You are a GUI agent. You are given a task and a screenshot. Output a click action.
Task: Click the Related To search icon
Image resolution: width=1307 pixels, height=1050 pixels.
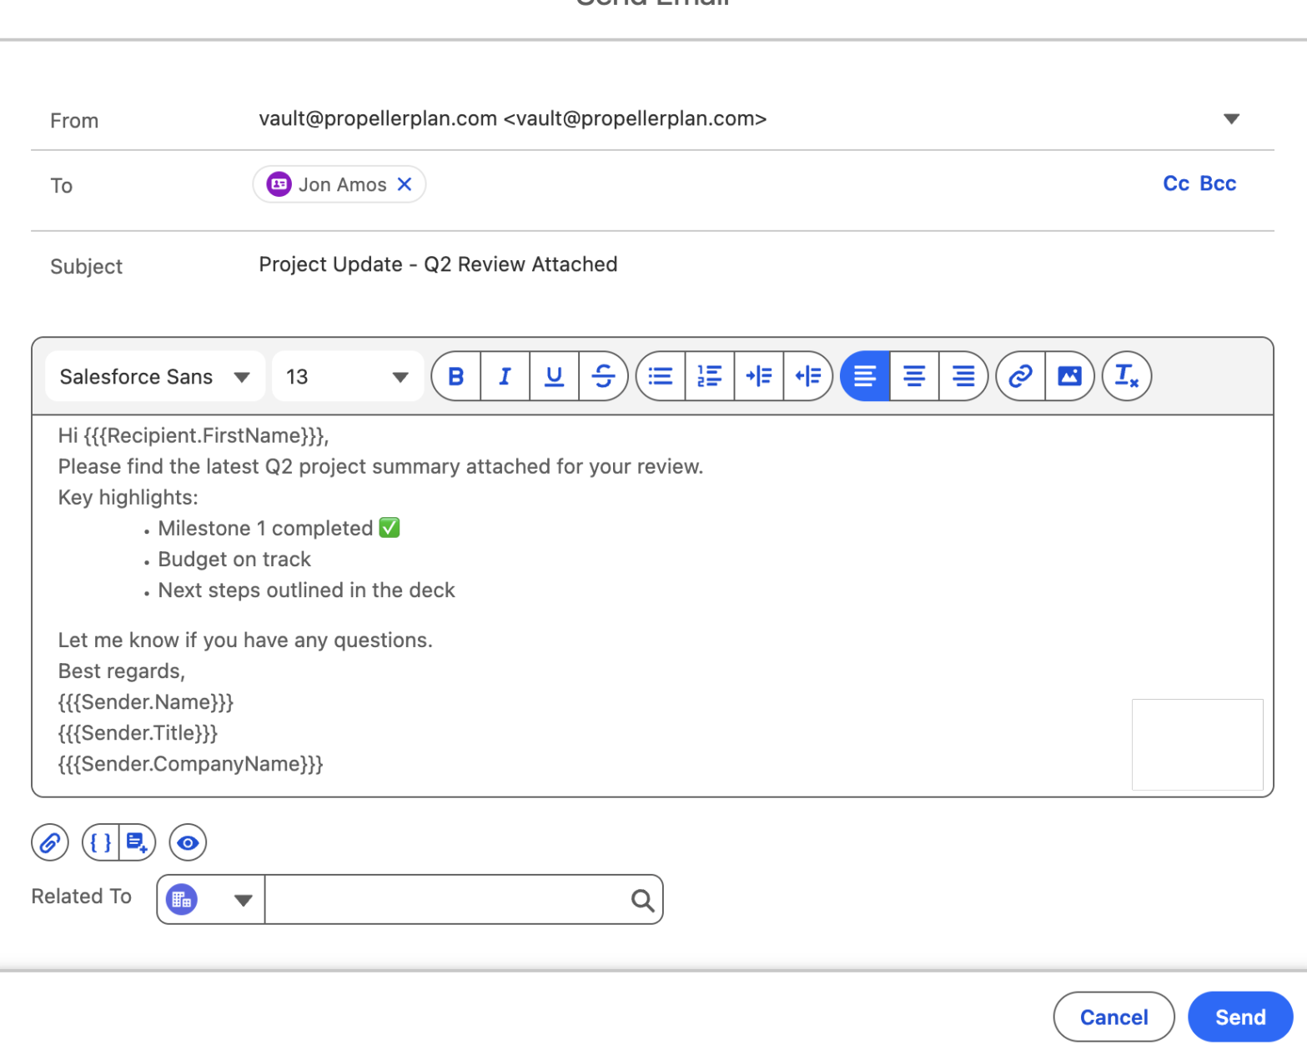click(x=642, y=900)
